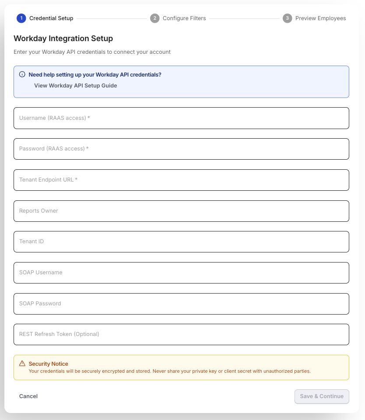365x420 pixels.
Task: Focus the SOAP Password field
Action: pyautogui.click(x=182, y=304)
